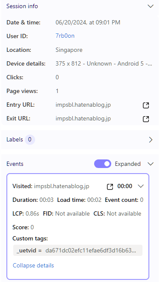The height and width of the screenshot is (282, 160).
Task: Click the Event count value 0
Action: tap(142, 200)
